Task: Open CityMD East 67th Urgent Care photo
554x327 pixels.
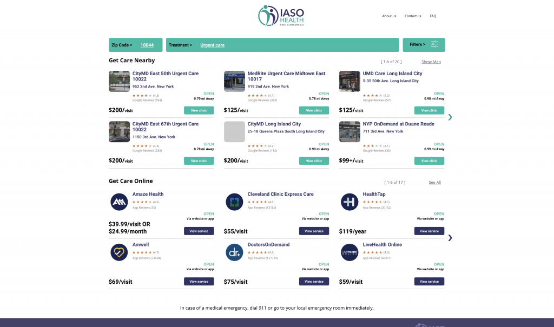Action: (x=119, y=132)
